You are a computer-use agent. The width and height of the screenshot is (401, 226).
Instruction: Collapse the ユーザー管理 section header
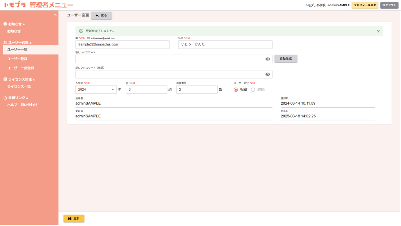pos(20,42)
